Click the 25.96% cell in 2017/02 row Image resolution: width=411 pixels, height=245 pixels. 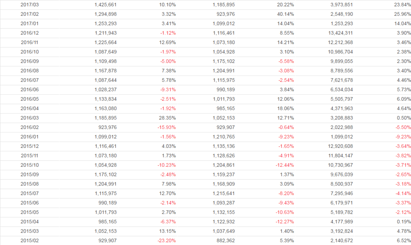402,14
